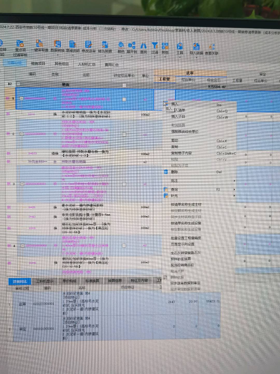Open the 单价构成 tab
This screenshot has height=374, width=280.
tap(69, 281)
